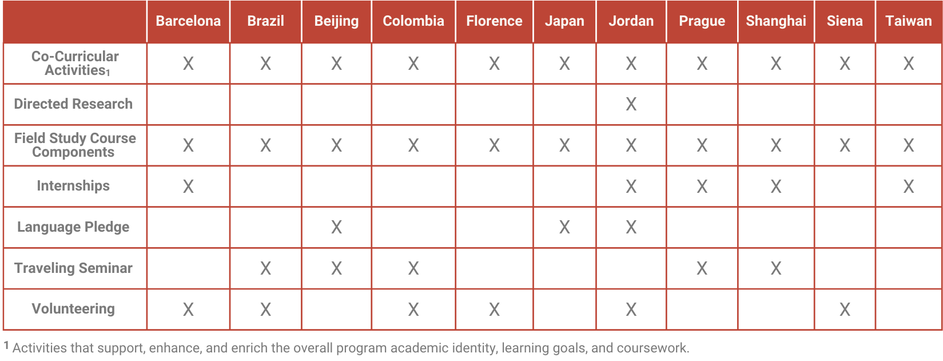Click the footnote text about Activities
This screenshot has width=943, height=361.
350,348
